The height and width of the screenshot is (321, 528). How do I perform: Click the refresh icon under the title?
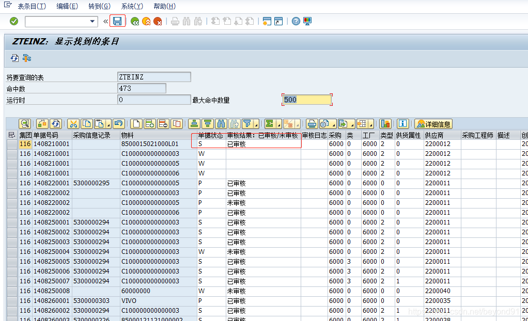(14, 58)
